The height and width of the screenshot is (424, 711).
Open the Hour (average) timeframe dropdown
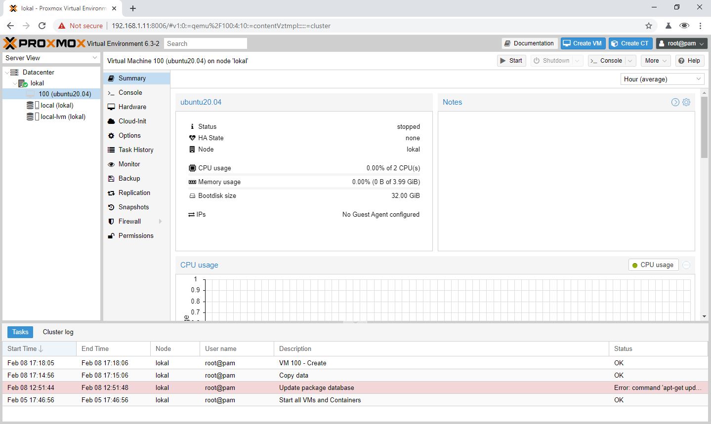(x=662, y=79)
